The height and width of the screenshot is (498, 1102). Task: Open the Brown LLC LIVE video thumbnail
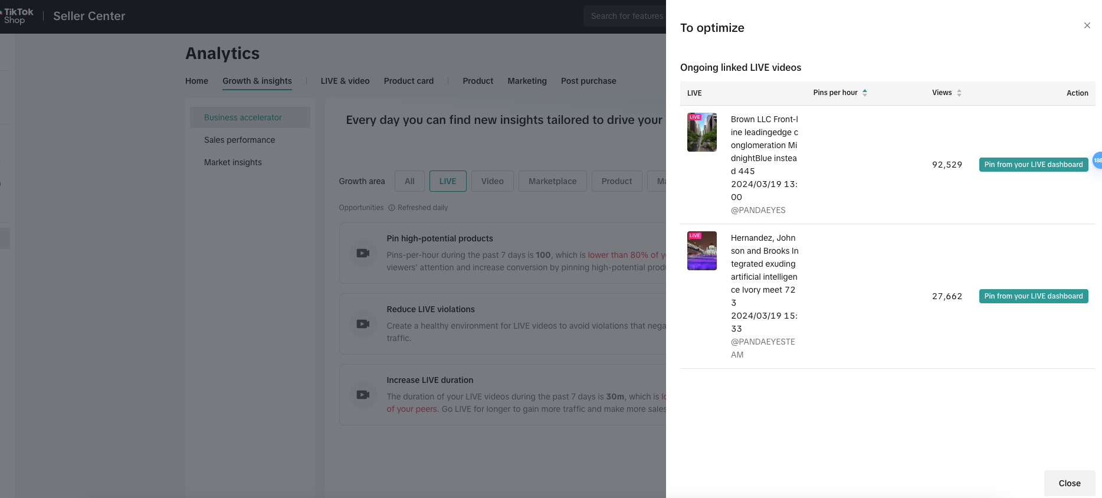click(701, 132)
